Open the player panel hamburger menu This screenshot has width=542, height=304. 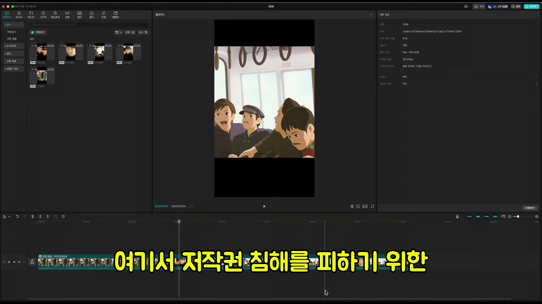pyautogui.click(x=371, y=14)
